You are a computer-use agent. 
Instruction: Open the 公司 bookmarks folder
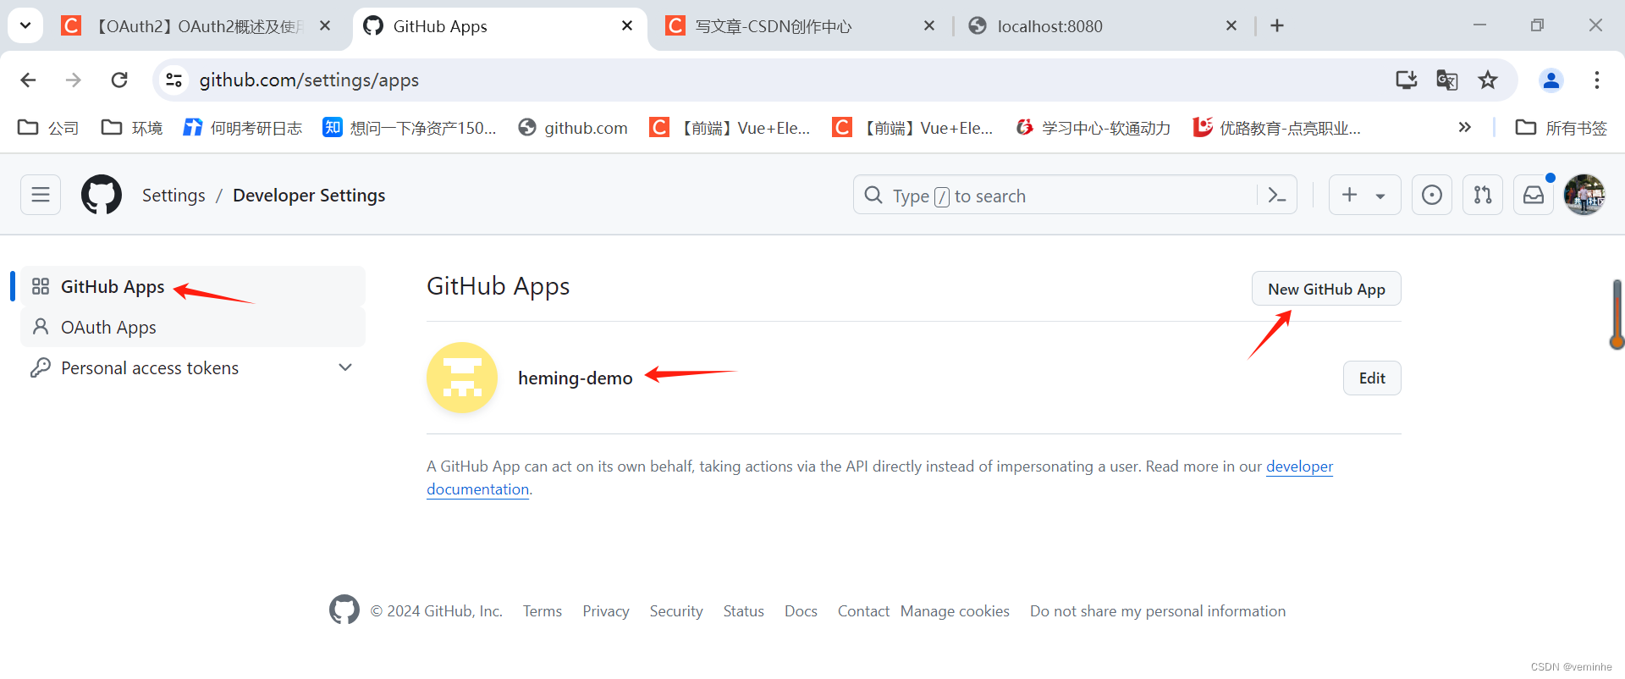48,128
